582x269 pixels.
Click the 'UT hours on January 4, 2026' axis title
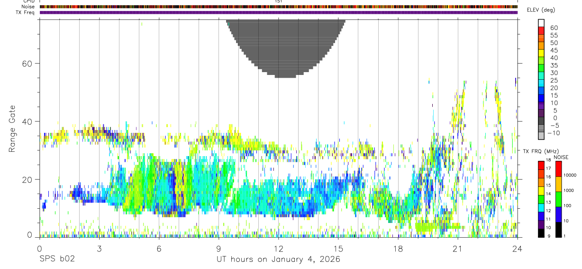[x=278, y=260]
